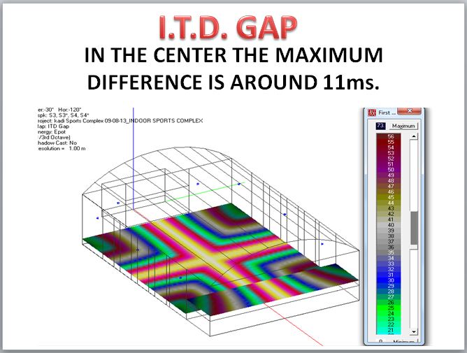Click the 'Energy: Epot' info line

52,131
